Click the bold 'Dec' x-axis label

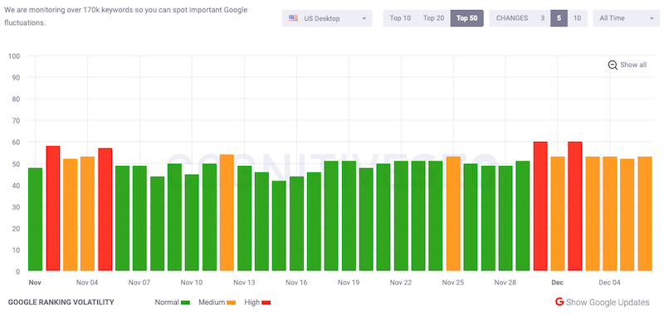tap(557, 283)
